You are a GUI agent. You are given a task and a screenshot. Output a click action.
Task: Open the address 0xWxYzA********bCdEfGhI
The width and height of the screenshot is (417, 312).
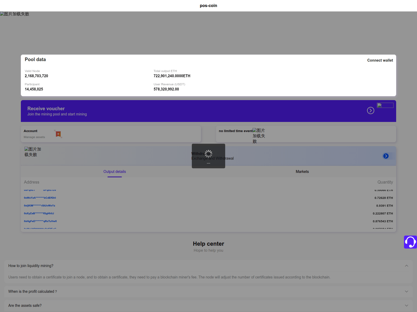coord(40,198)
